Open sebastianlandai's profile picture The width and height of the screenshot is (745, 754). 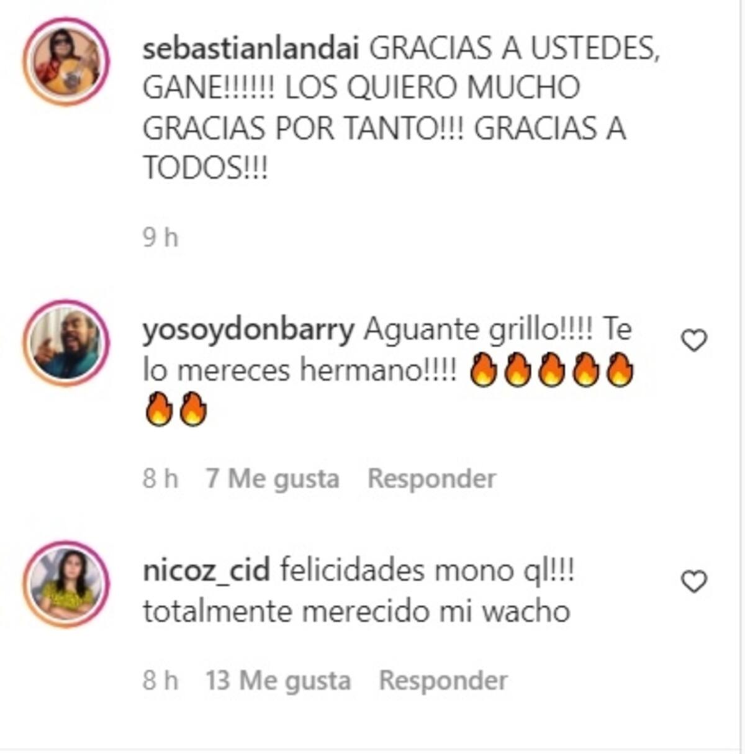[x=66, y=61]
